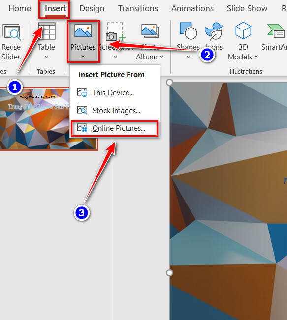
Task: Open the Home ribbon tab
Action: [20, 8]
